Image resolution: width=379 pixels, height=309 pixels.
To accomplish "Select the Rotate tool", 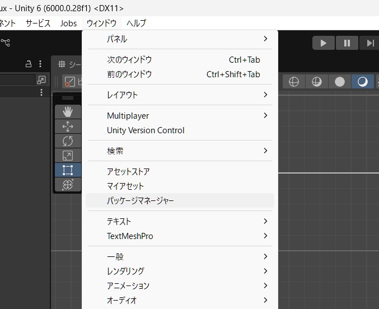I will (x=68, y=141).
